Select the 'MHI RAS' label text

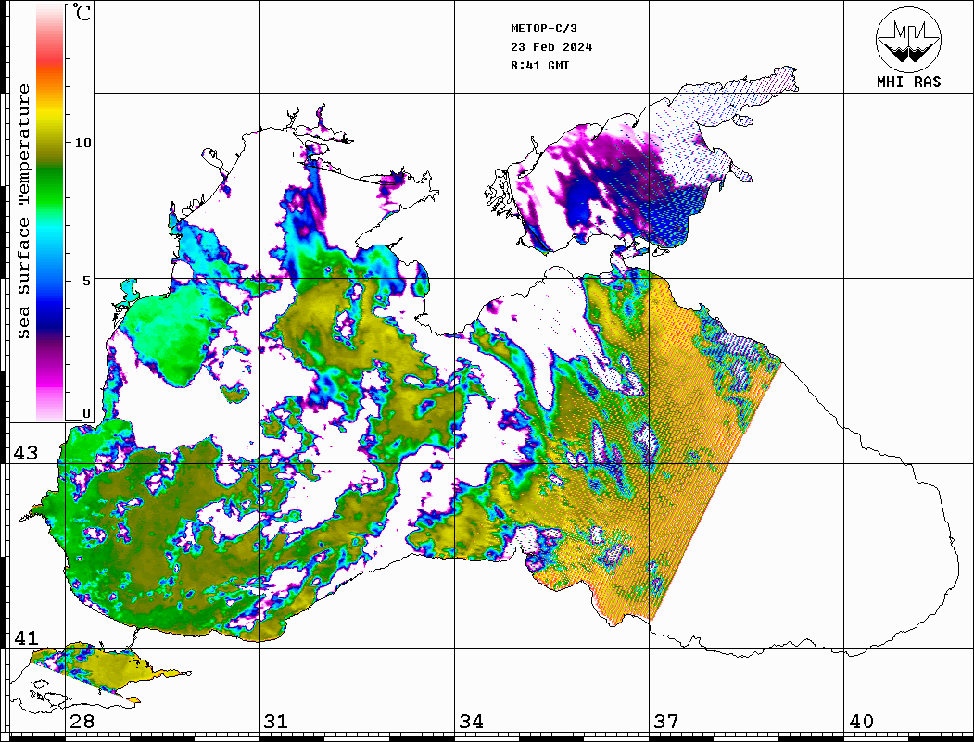click(x=909, y=82)
